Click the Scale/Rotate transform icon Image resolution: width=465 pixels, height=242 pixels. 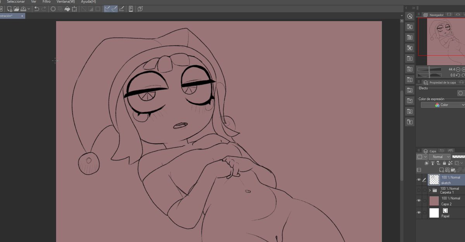74,9
